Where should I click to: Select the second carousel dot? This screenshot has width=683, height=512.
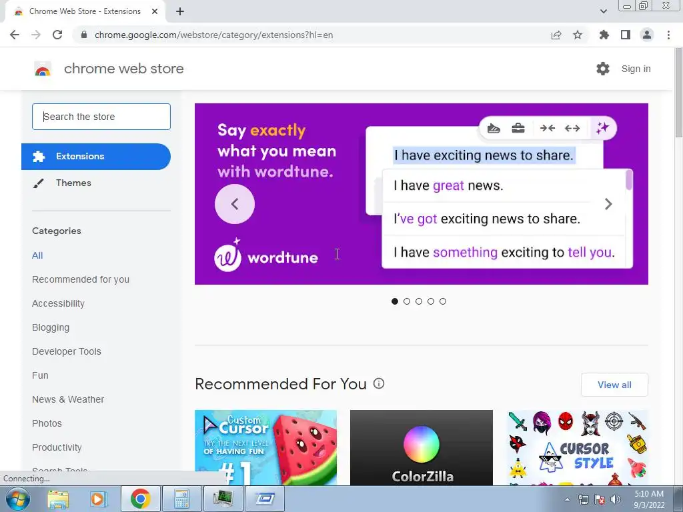pos(407,301)
